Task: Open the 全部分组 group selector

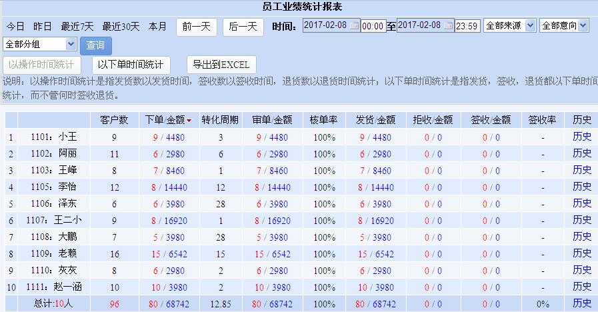Action: [x=41, y=44]
